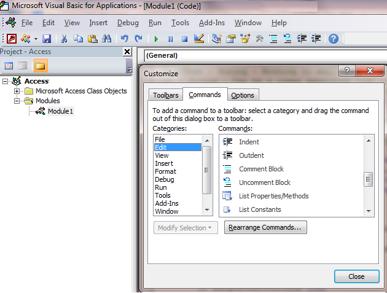Click the Indent icon in the main toolbar
This screenshot has height=293, width=387.
[302, 39]
